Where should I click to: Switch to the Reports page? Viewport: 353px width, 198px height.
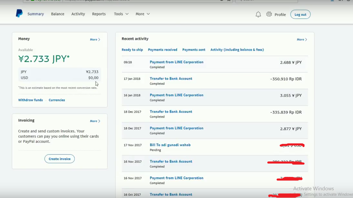(99, 14)
